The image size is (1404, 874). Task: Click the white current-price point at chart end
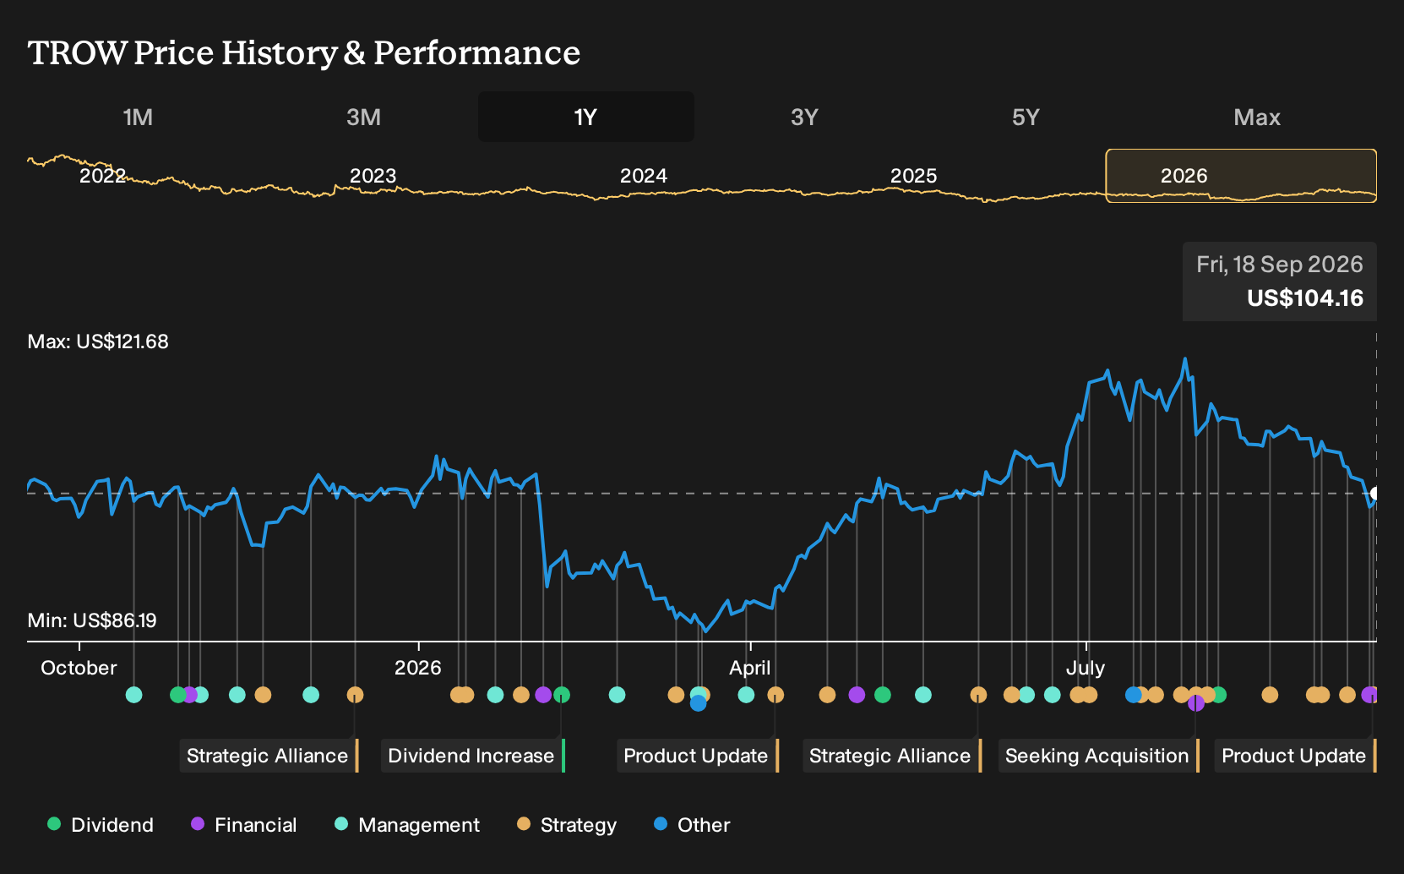point(1375,494)
